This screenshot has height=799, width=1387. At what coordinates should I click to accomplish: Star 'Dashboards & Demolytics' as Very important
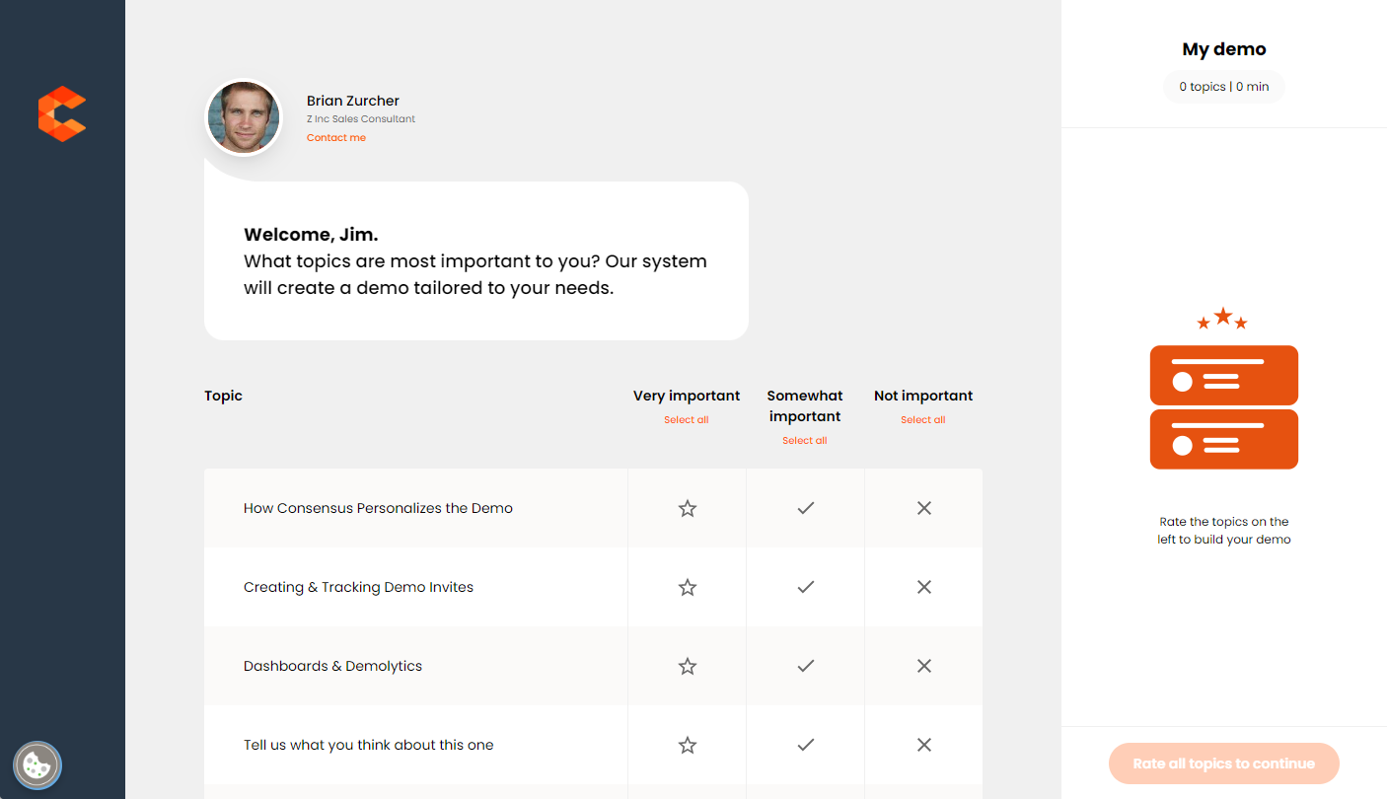point(687,665)
